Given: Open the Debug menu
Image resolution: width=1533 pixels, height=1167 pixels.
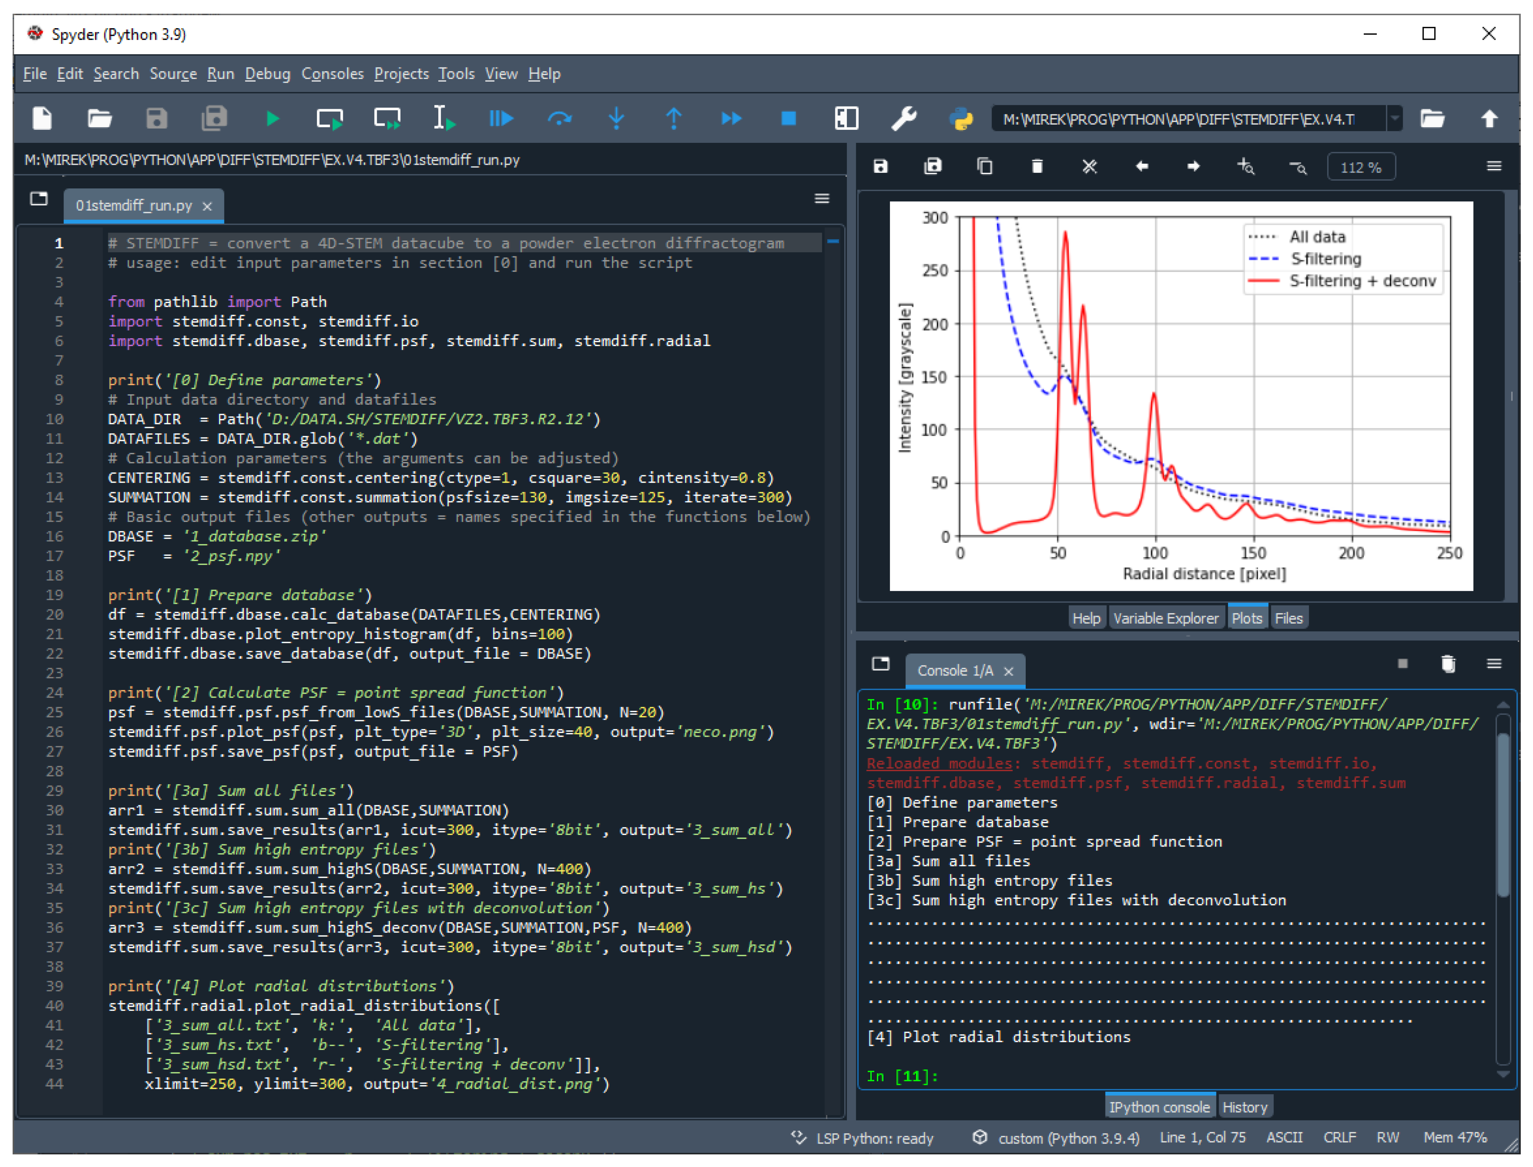Looking at the screenshot, I should point(268,73).
